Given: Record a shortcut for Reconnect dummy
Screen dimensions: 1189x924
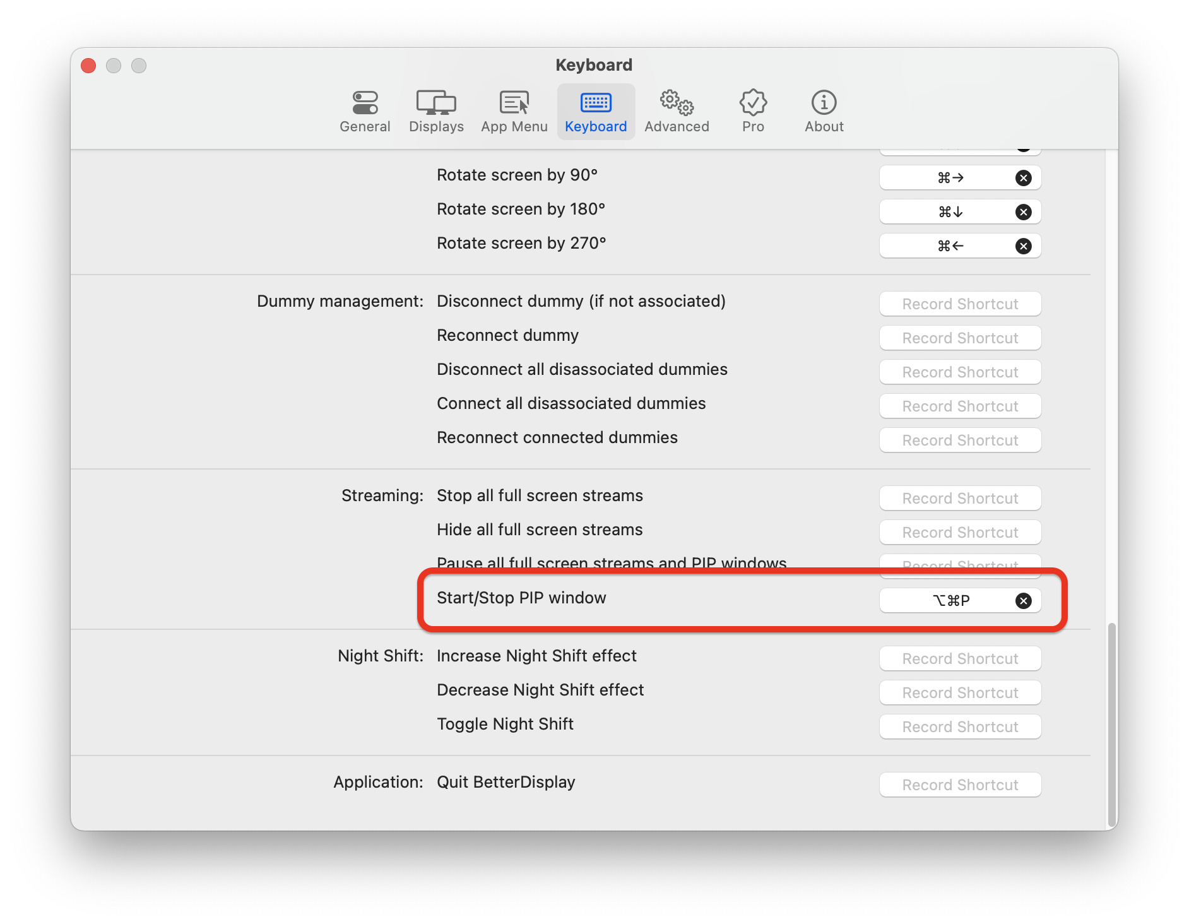Looking at the screenshot, I should click(959, 338).
